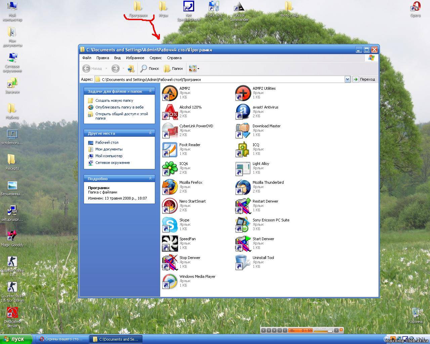430x344 pixels.
Task: Click the Переход go button
Action: [364, 79]
